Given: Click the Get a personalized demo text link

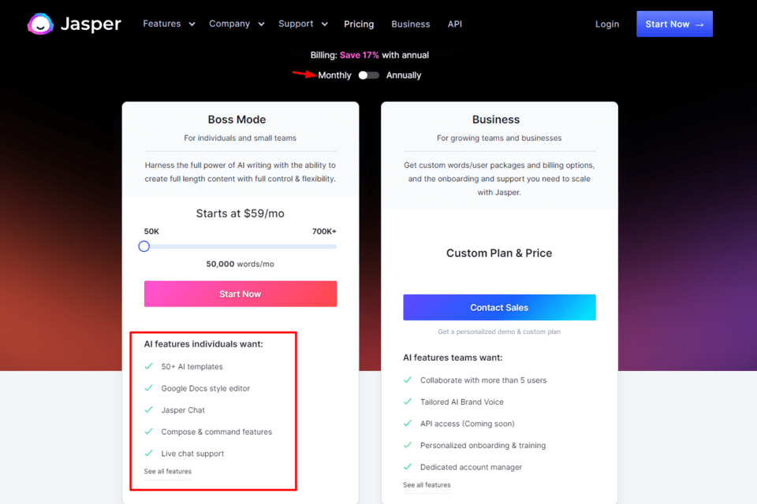Looking at the screenshot, I should coord(499,331).
